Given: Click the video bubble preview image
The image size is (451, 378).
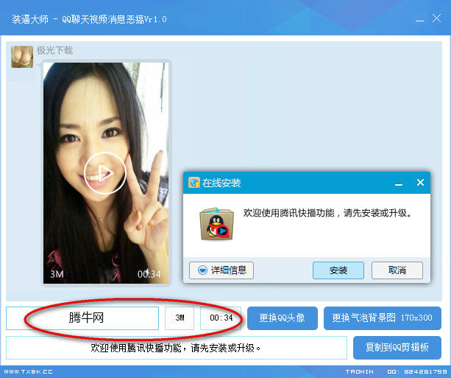Looking at the screenshot, I should [x=106, y=173].
